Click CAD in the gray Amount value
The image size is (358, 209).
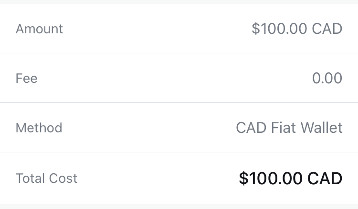click(327, 29)
